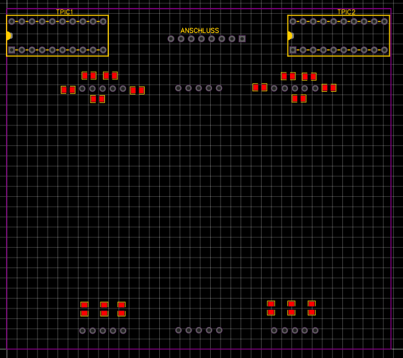Image resolution: width=403 pixels, height=358 pixels.
Task: Select the TPIC1 designator label
Action: [x=65, y=12]
